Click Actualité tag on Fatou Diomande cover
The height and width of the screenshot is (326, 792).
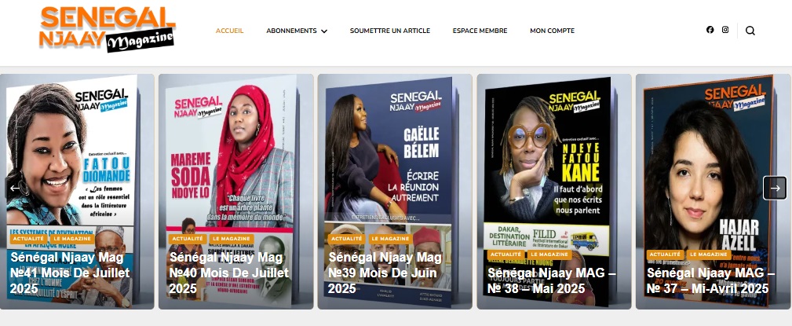click(x=30, y=239)
